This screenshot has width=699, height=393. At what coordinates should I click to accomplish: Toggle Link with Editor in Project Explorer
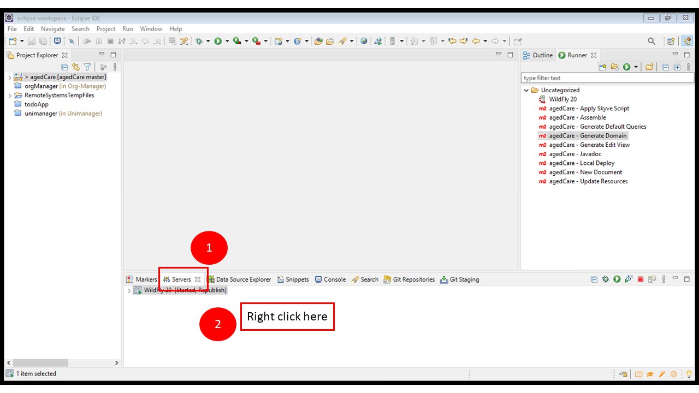[x=75, y=67]
